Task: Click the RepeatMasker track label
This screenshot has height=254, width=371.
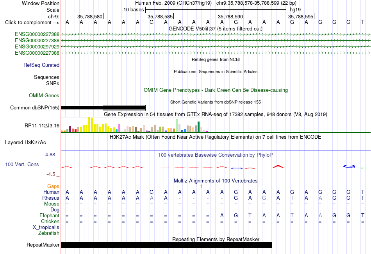Action: (43, 245)
